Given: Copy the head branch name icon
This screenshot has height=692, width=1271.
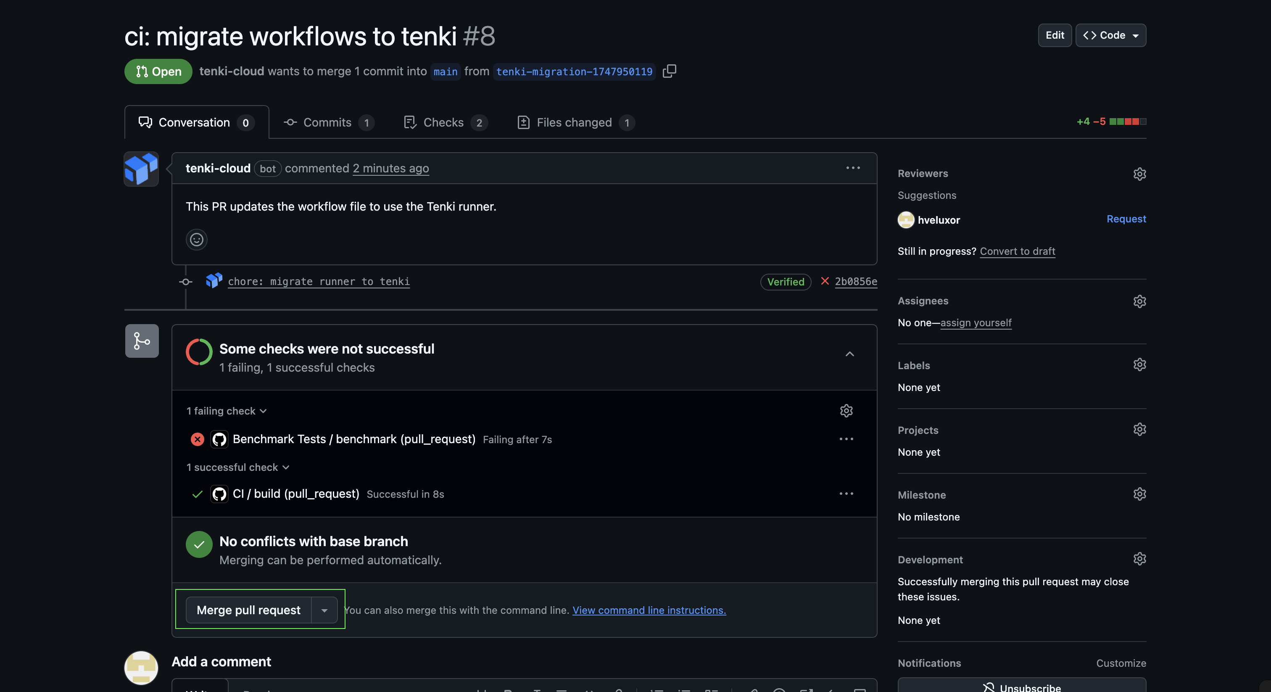Looking at the screenshot, I should click(x=669, y=71).
